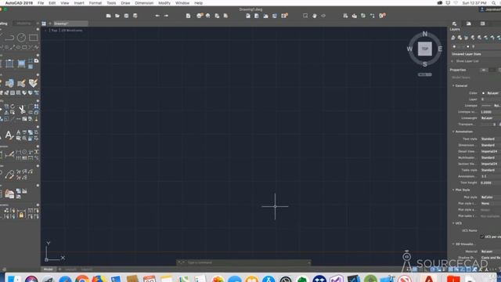Collapse the Plot Style section
Image resolution: width=501 pixels, height=282 pixels.
(453, 190)
